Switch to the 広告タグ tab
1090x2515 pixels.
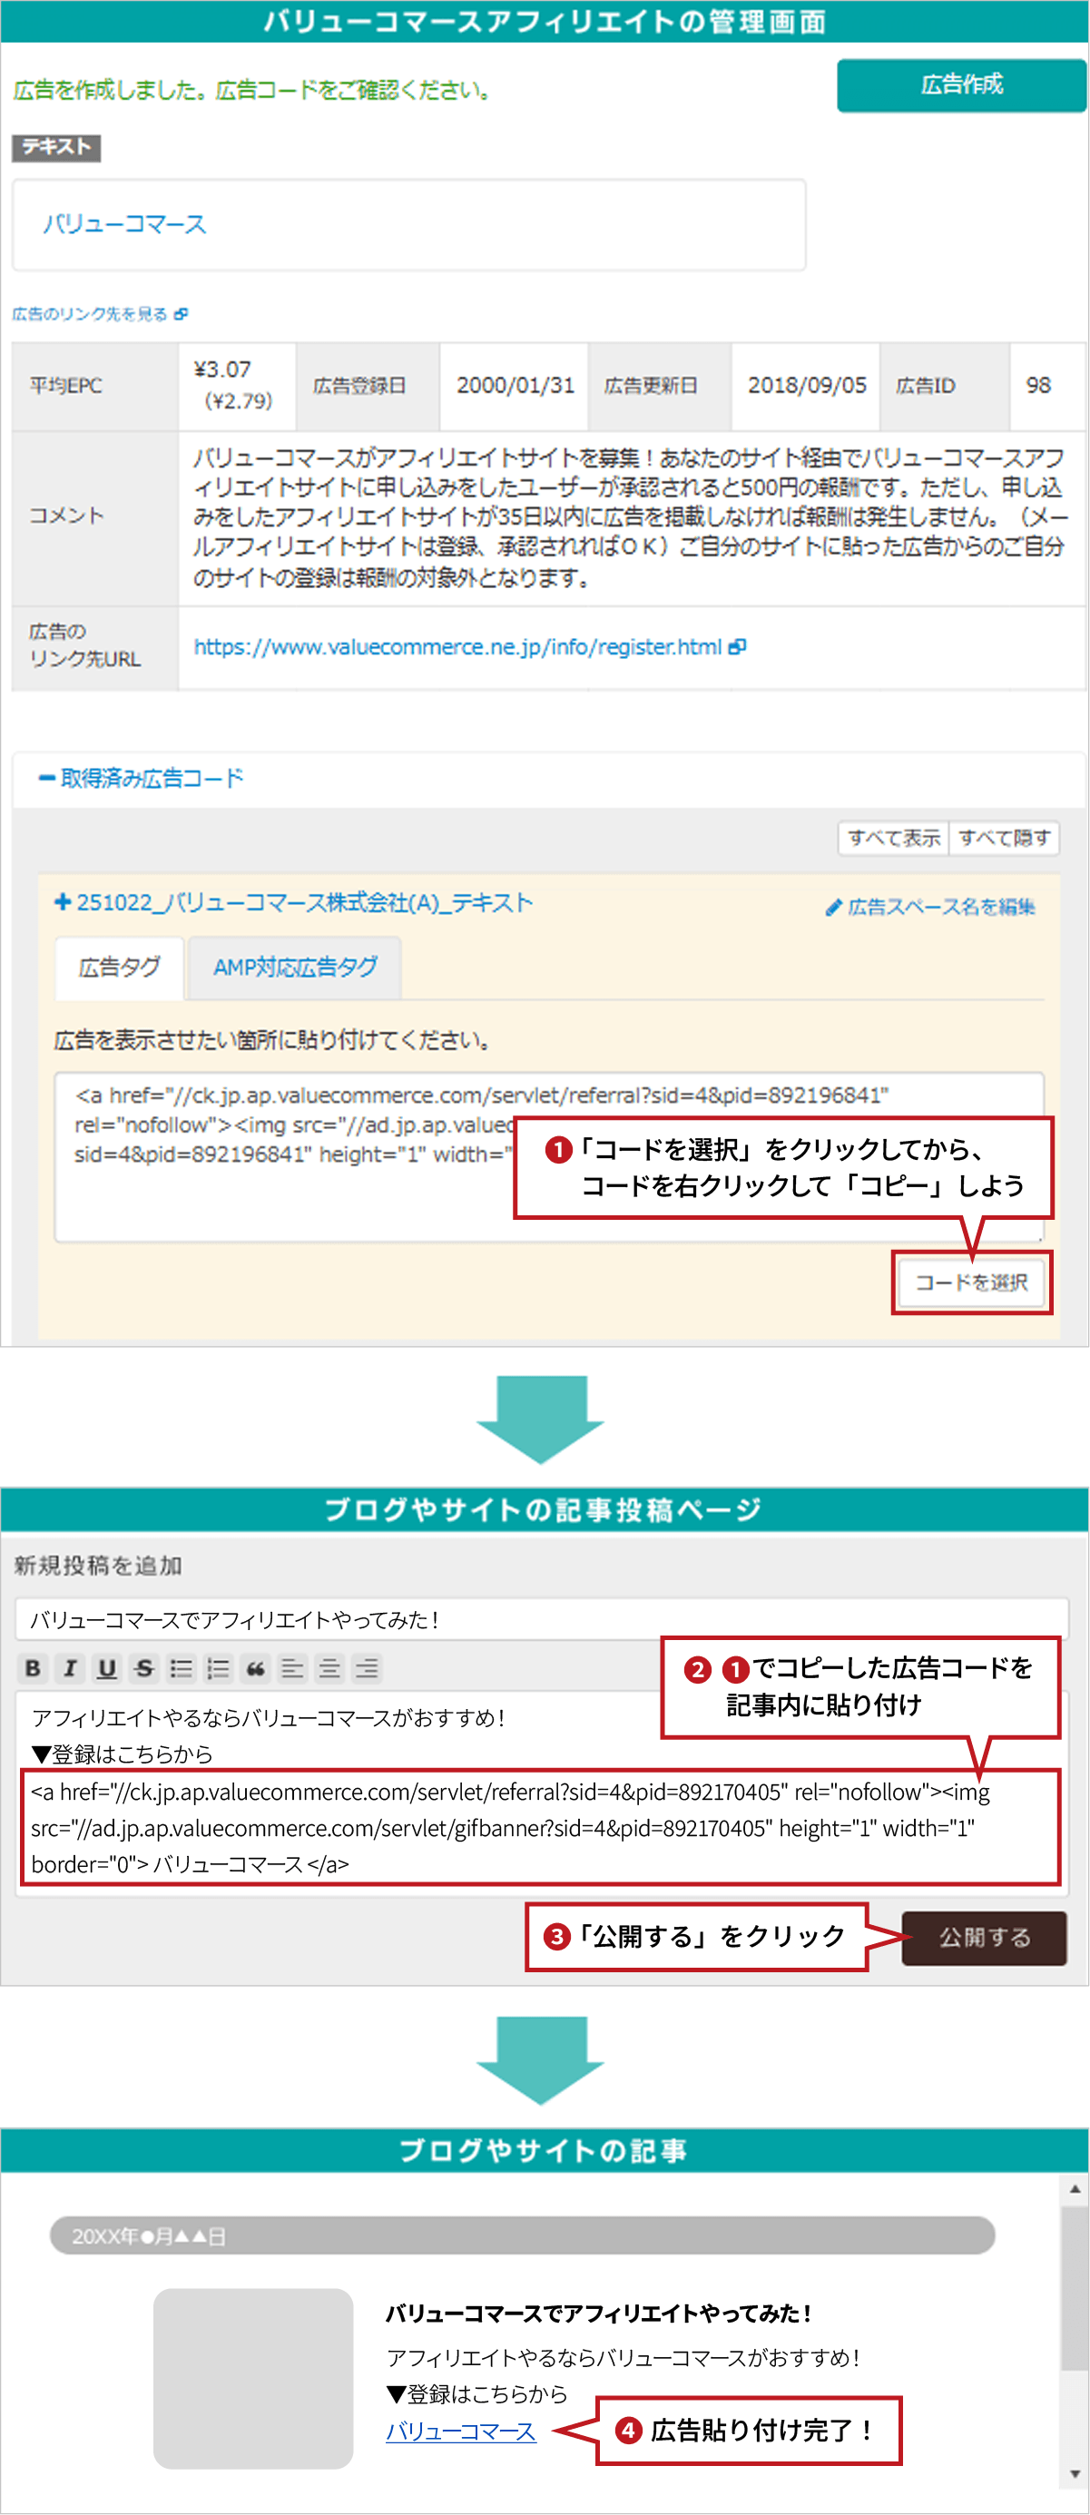tap(119, 968)
